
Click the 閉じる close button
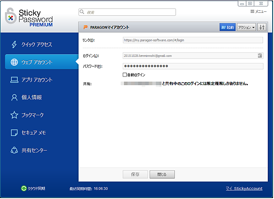tap(162, 174)
